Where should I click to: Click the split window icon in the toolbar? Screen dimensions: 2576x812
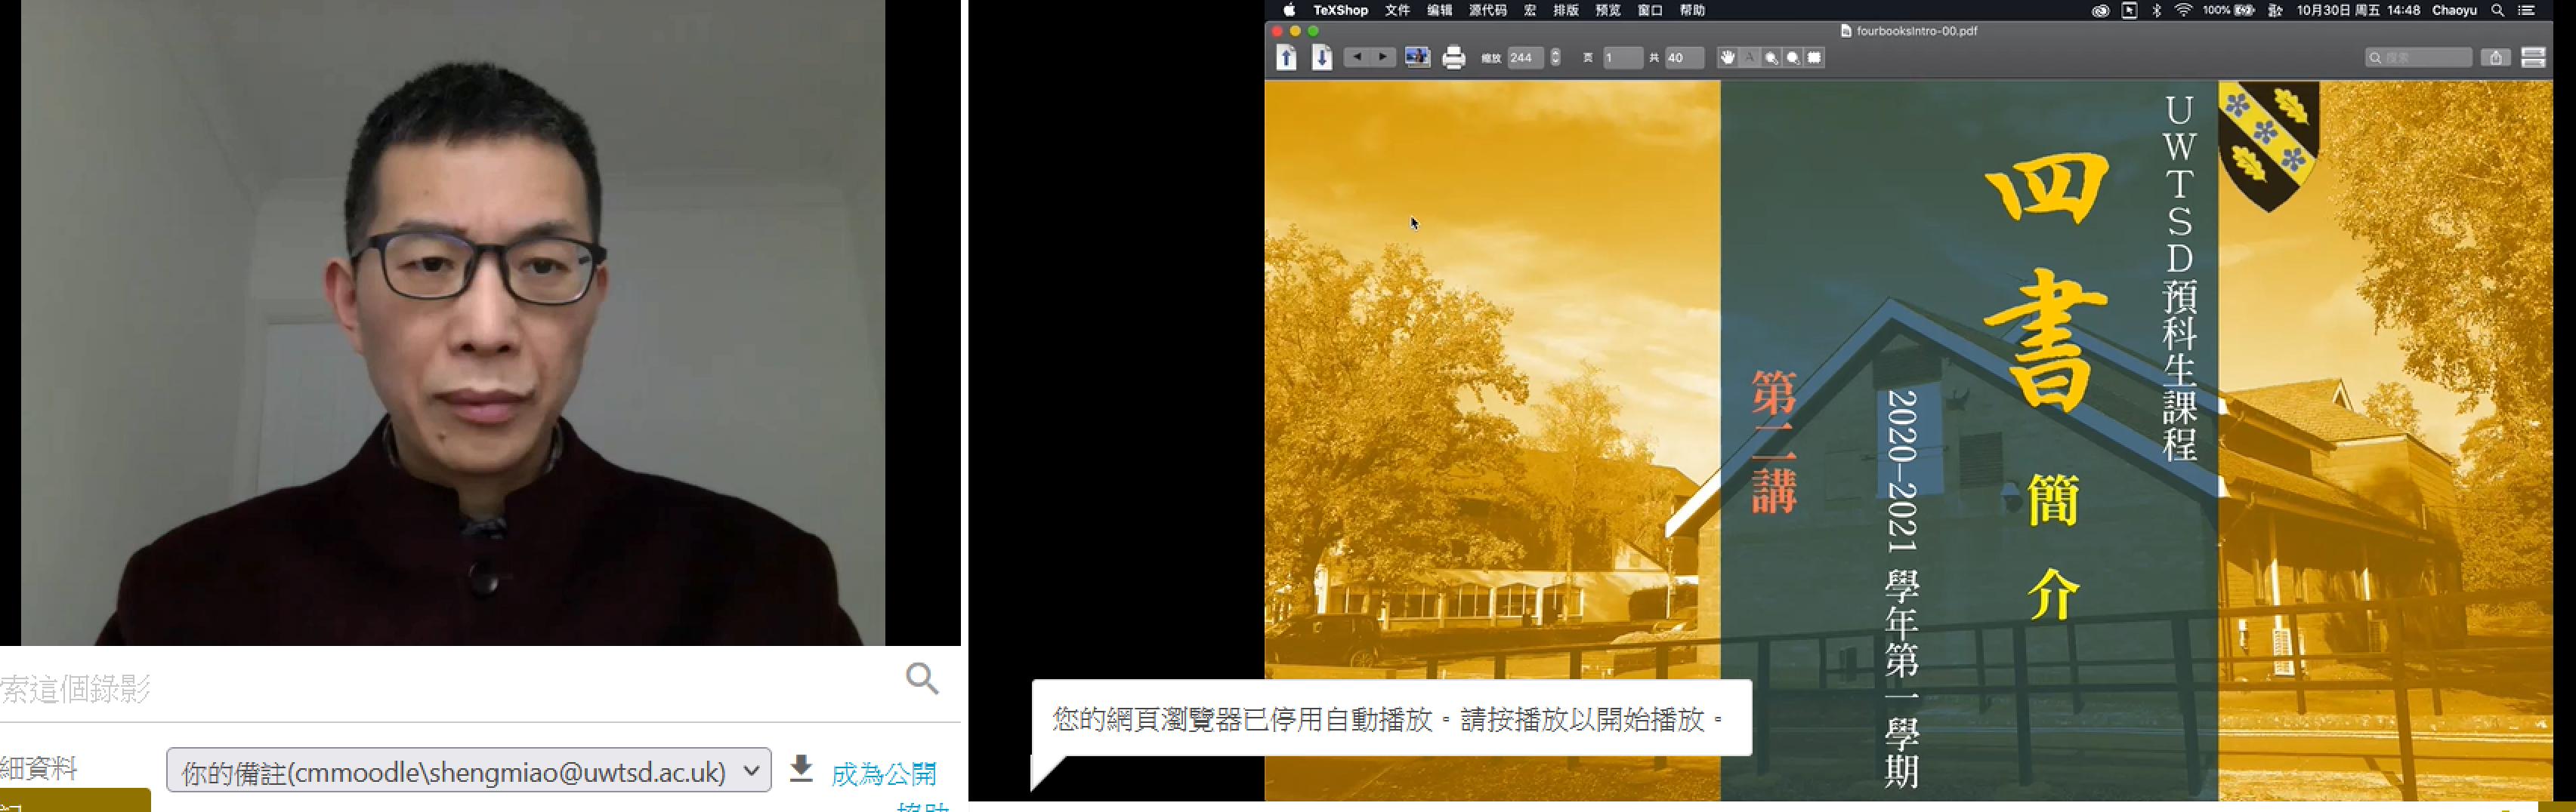click(x=2533, y=58)
